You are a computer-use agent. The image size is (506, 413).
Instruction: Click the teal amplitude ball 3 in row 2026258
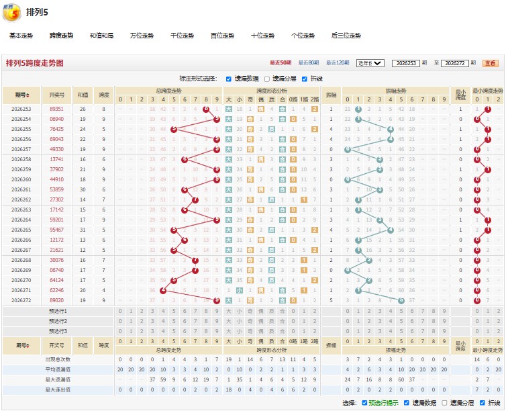(380, 160)
